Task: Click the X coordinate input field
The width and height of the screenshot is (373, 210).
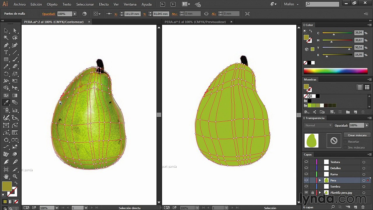Action: [x=132, y=14]
